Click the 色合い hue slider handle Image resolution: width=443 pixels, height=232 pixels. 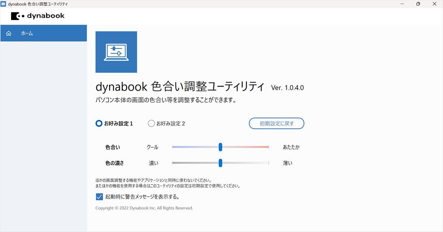click(x=220, y=147)
